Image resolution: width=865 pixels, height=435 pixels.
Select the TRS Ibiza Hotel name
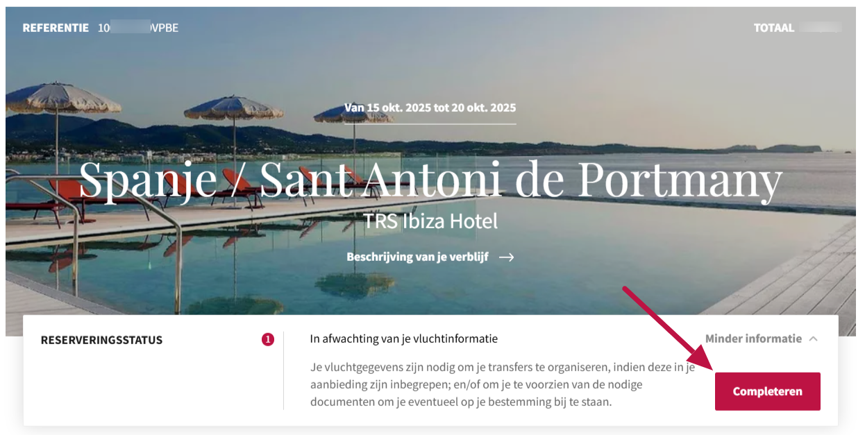pyautogui.click(x=430, y=221)
